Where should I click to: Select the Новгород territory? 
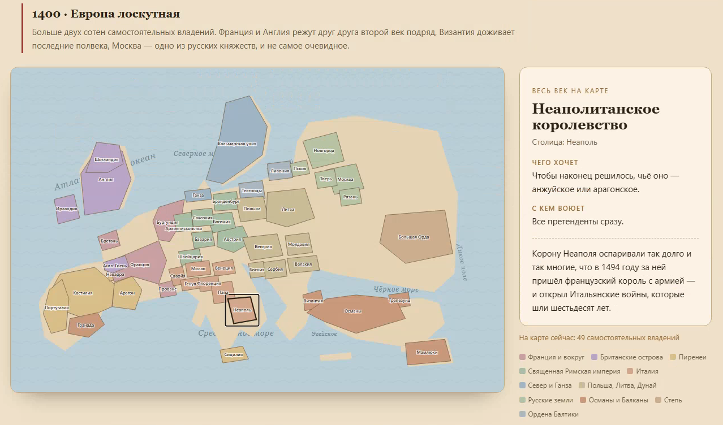(324, 150)
